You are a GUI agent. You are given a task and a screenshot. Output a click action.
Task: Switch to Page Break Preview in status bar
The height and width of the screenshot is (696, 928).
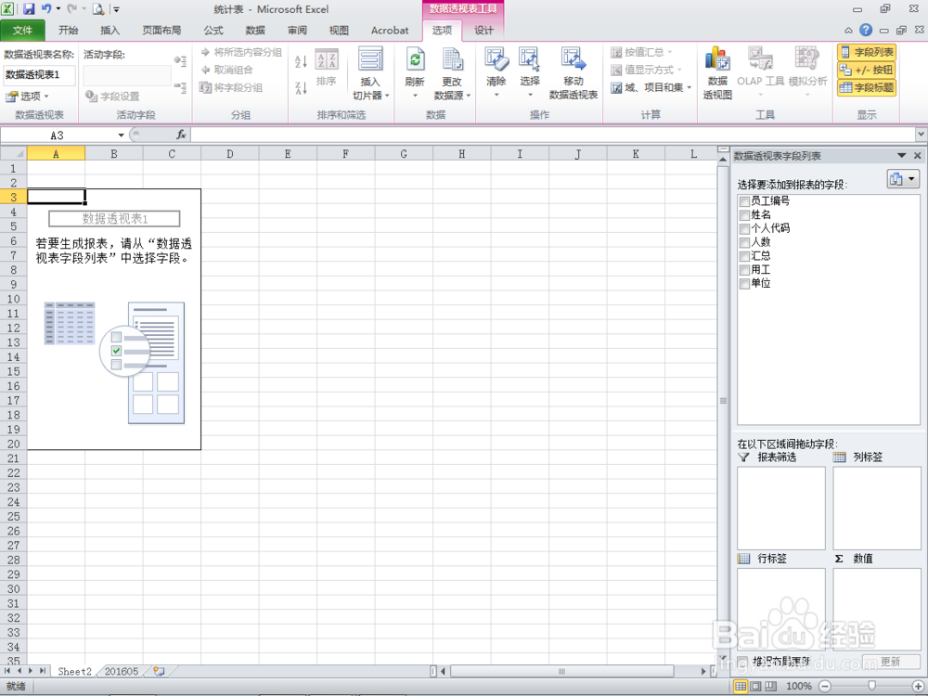point(770,686)
